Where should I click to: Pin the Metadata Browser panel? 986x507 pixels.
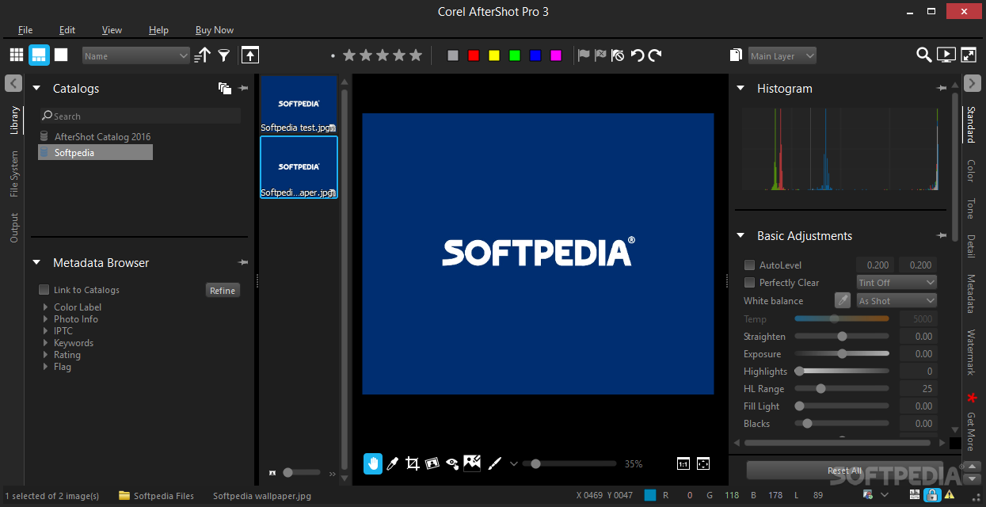point(243,262)
